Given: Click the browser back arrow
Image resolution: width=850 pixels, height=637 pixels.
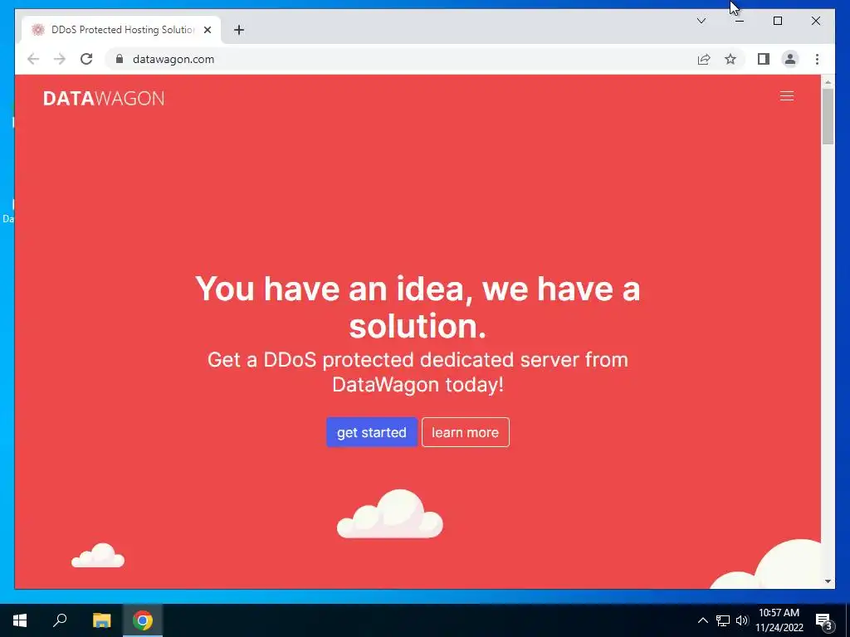Looking at the screenshot, I should [33, 59].
